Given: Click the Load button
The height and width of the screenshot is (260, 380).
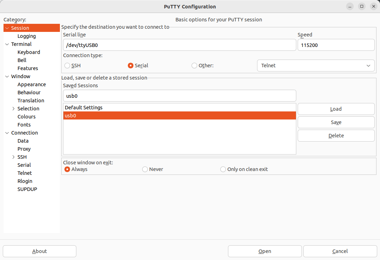Looking at the screenshot, I should tap(336, 109).
